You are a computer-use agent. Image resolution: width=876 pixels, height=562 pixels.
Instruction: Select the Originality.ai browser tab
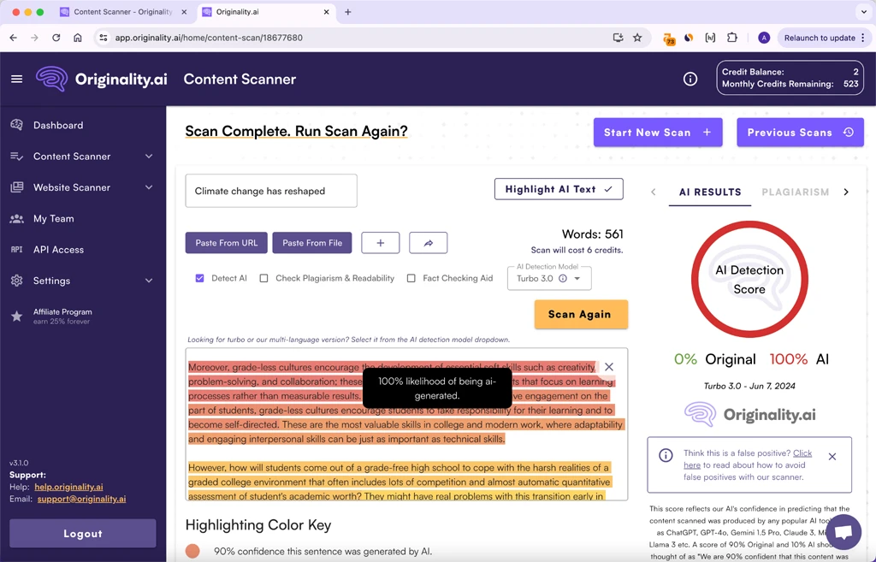pyautogui.click(x=267, y=12)
